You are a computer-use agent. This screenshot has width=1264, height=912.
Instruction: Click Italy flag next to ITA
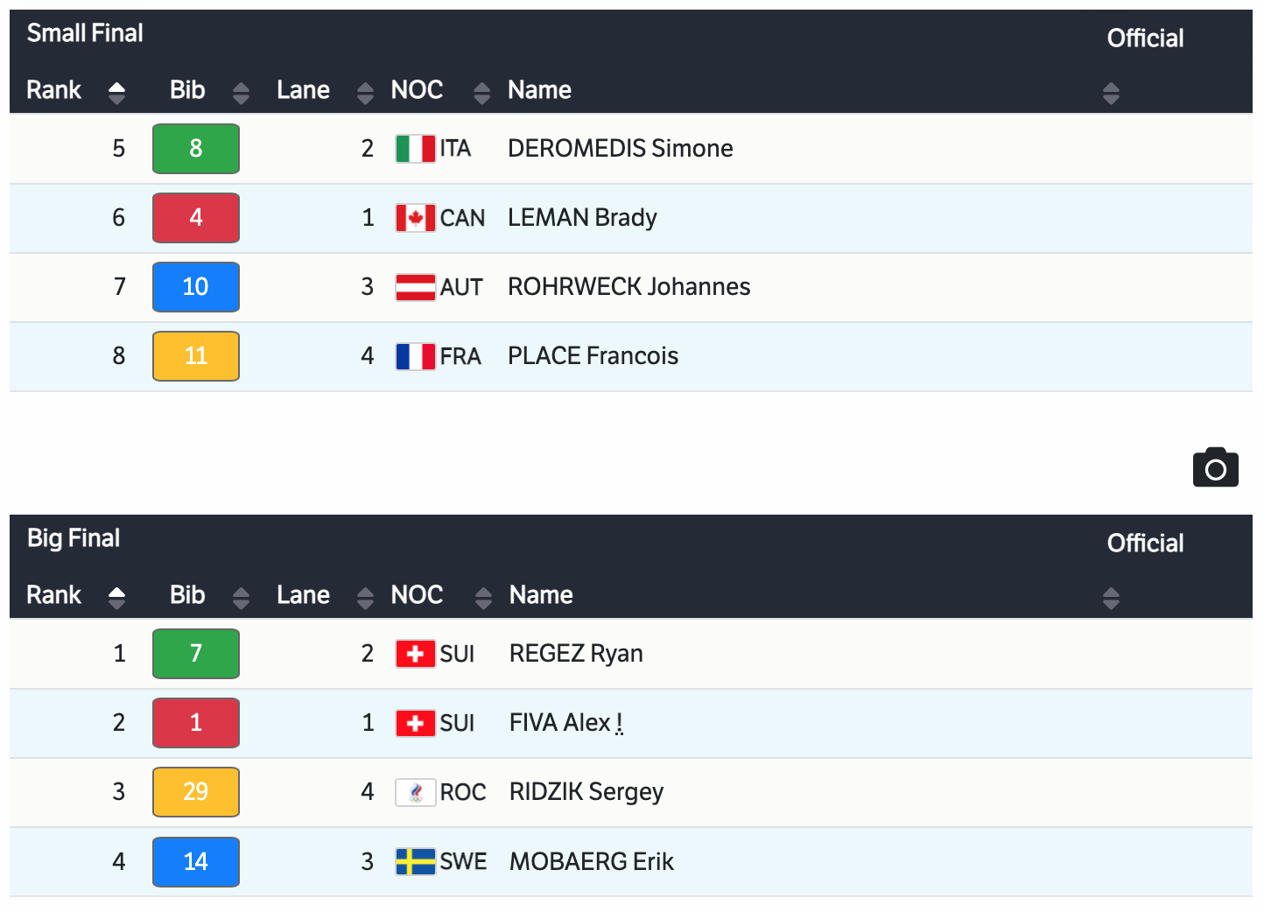click(415, 149)
